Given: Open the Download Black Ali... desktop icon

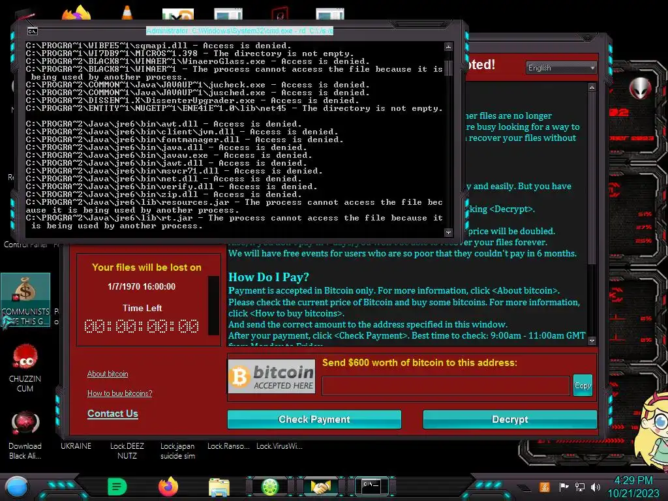Looking at the screenshot, I should coord(25,434).
